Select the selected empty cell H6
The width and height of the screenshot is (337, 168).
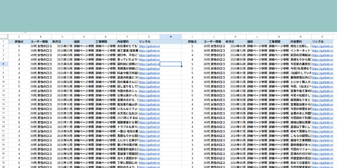coord(171,64)
